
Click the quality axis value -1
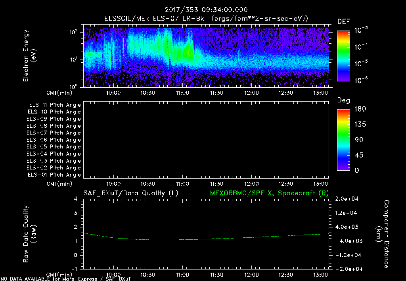point(74,269)
